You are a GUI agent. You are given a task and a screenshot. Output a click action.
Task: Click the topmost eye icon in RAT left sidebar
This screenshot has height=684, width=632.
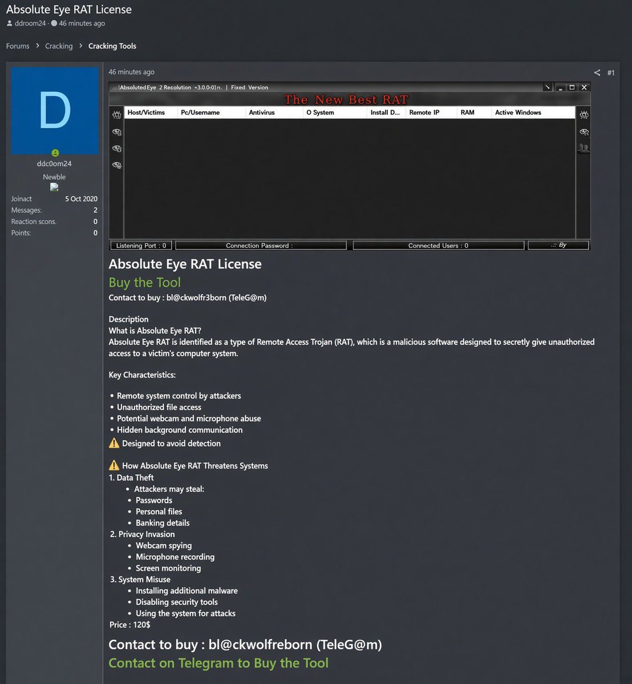pos(117,132)
